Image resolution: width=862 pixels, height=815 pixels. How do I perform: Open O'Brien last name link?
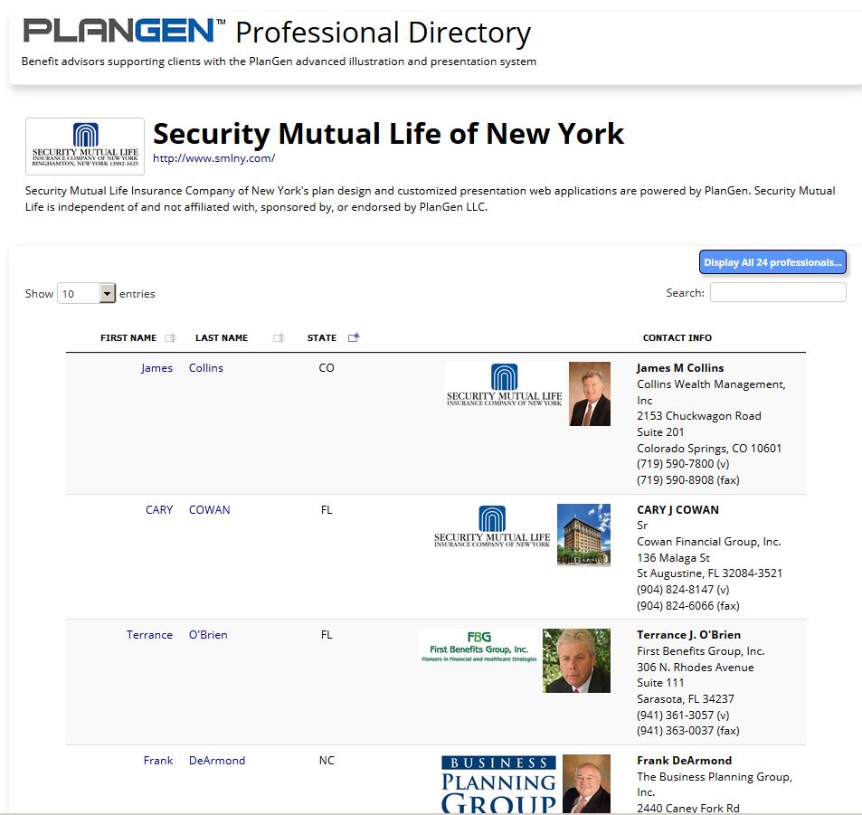click(208, 635)
